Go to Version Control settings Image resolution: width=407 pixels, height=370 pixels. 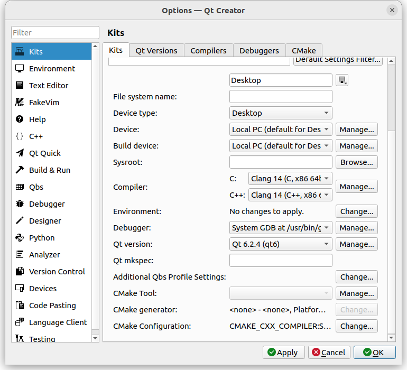point(51,272)
